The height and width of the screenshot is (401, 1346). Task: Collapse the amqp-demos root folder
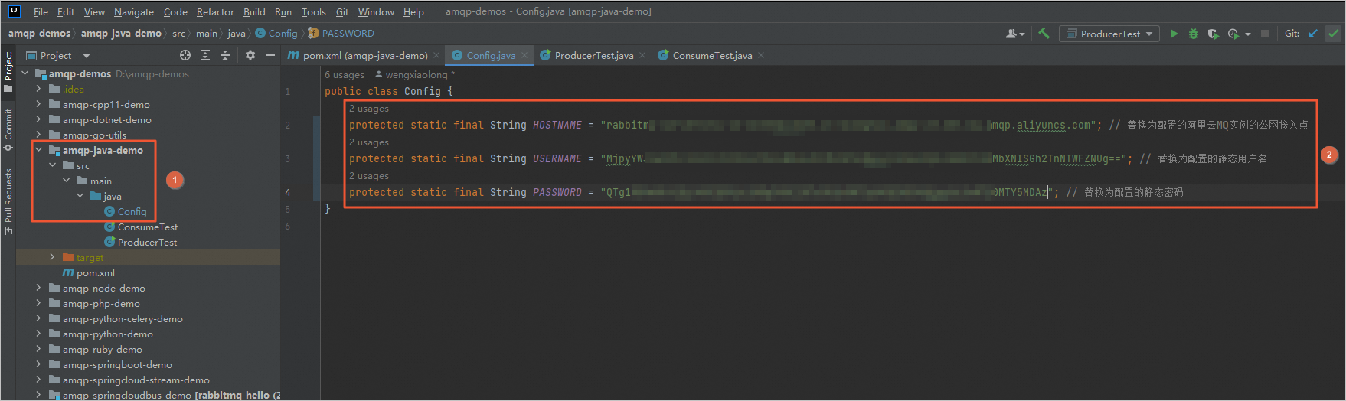(x=25, y=73)
